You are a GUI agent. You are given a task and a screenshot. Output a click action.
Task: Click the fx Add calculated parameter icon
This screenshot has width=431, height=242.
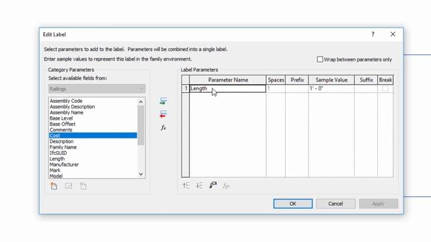163,128
